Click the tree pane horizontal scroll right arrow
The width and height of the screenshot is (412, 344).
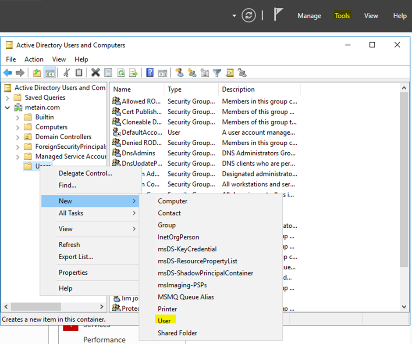point(102,307)
